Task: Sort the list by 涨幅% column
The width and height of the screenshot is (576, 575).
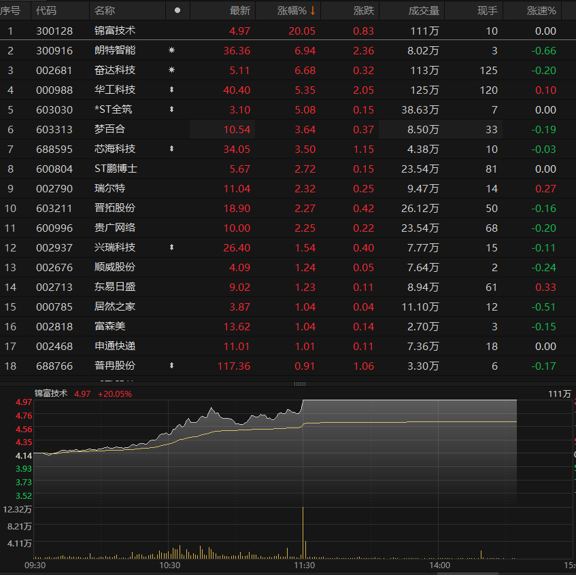Action: pyautogui.click(x=296, y=10)
